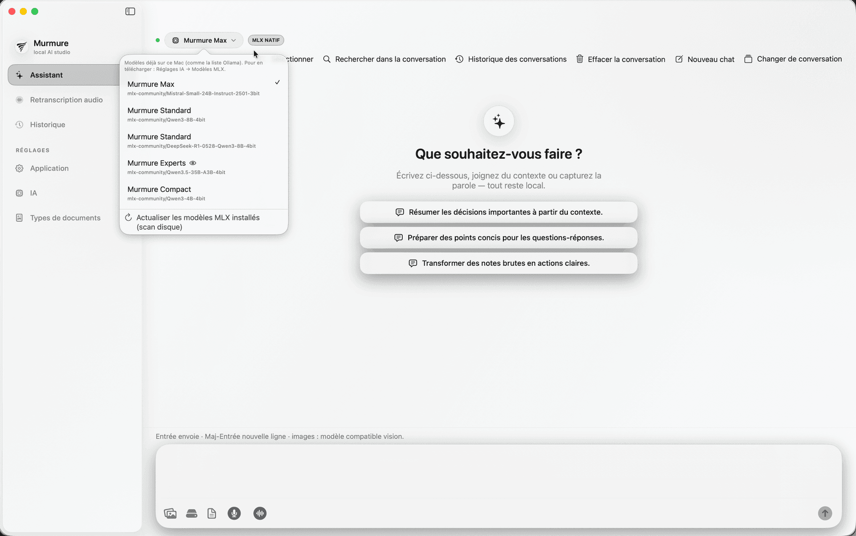Screen dimensions: 856x536
Task: Attach a document with the file icon
Action: [x=212, y=513]
